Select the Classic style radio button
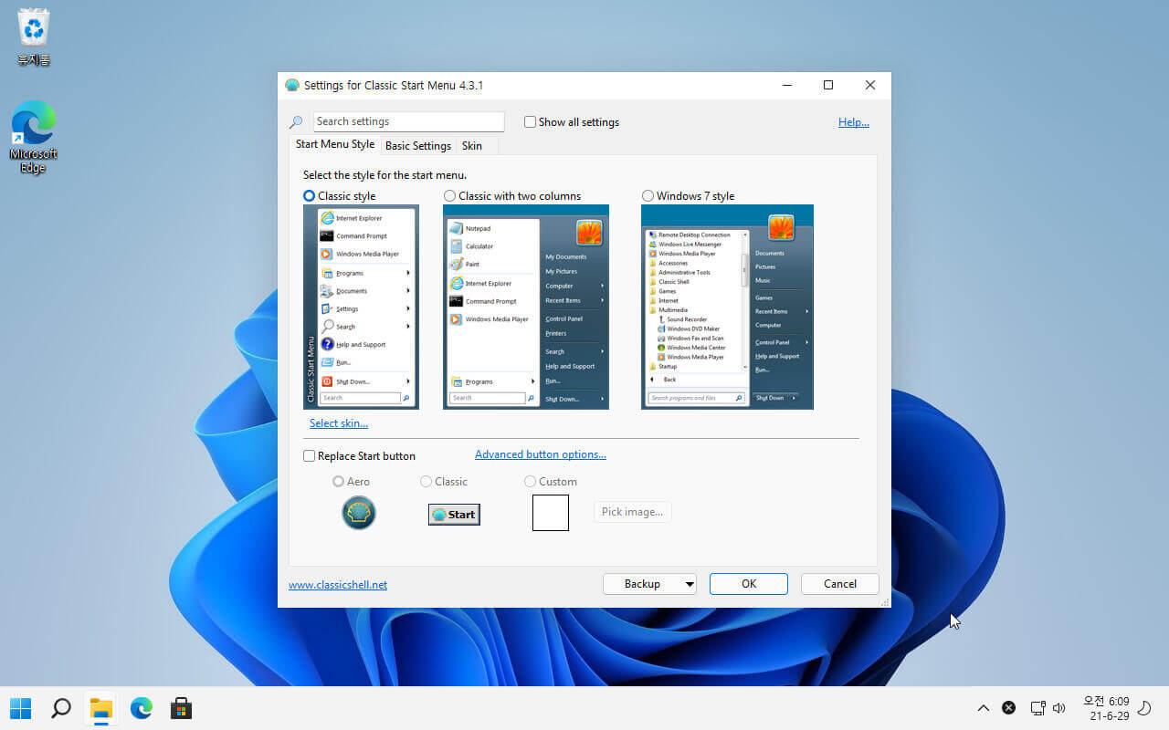1169x730 pixels. coord(310,196)
